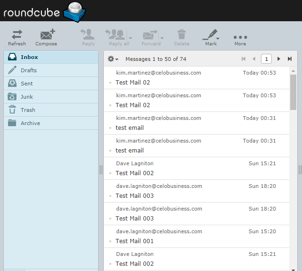Click the Delete trash icon in toolbar
Viewport: 302px width, 271px height.
pos(182,38)
